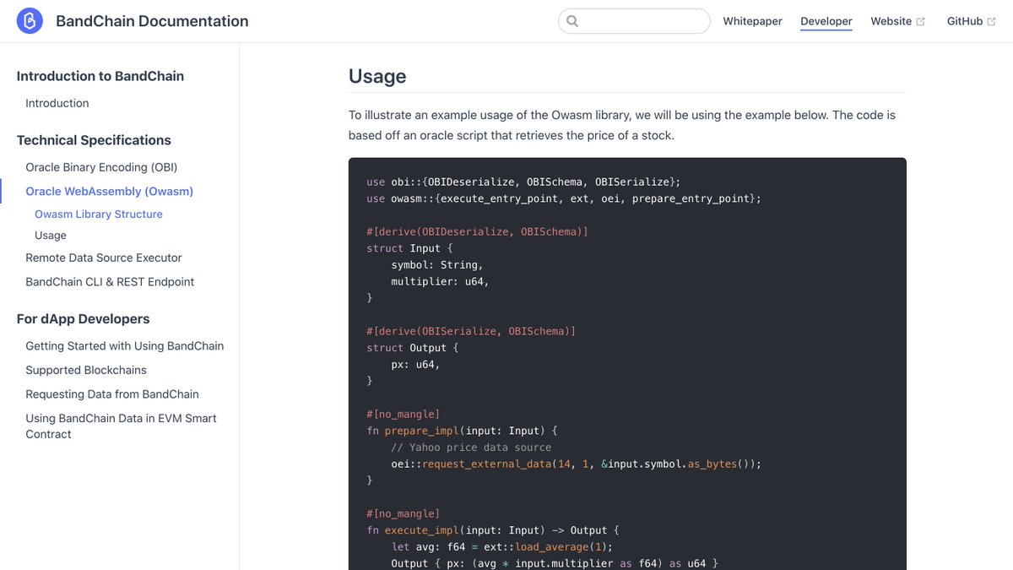Click the external-link icon next to Website
The height and width of the screenshot is (570, 1013).
point(921,22)
